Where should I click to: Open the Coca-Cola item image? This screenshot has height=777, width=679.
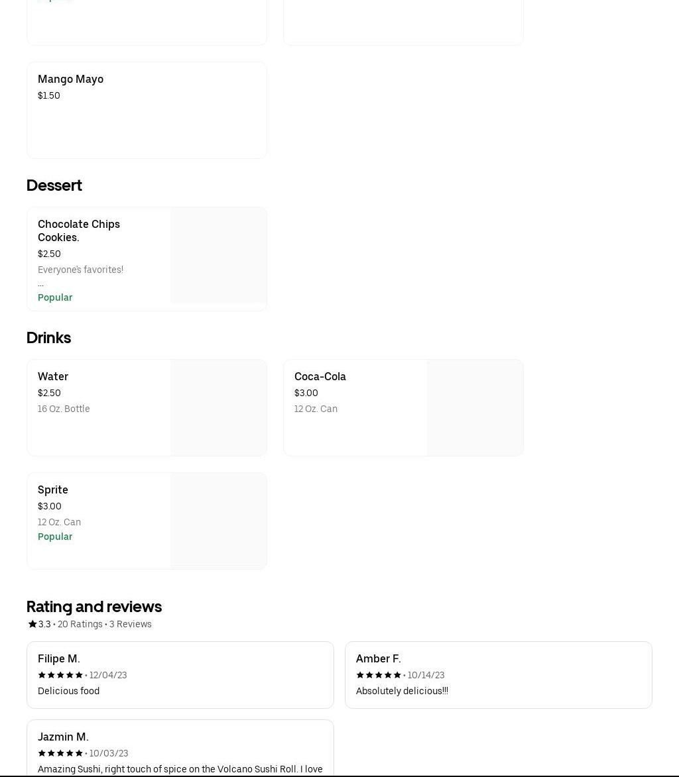pos(475,408)
